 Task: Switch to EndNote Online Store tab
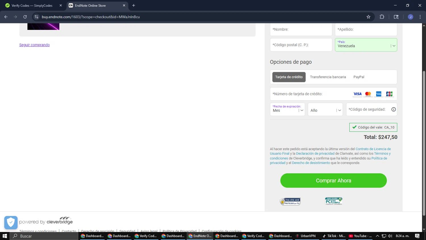pos(97,5)
